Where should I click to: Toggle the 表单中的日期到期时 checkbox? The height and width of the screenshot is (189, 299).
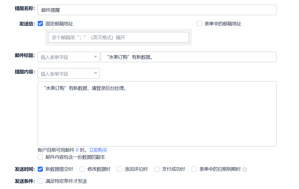(194, 169)
